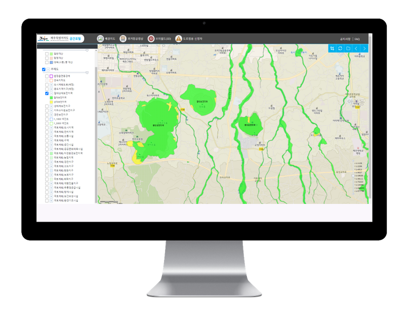
Task: Click the 배경지도 basemap icon
Action: (100, 38)
